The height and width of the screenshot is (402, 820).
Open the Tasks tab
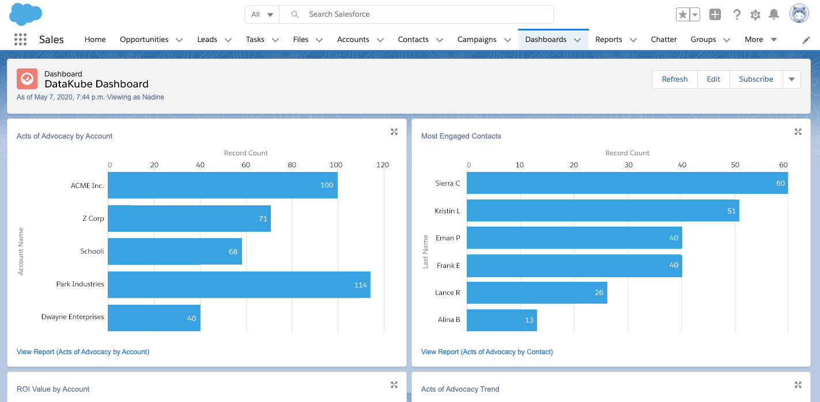(255, 39)
